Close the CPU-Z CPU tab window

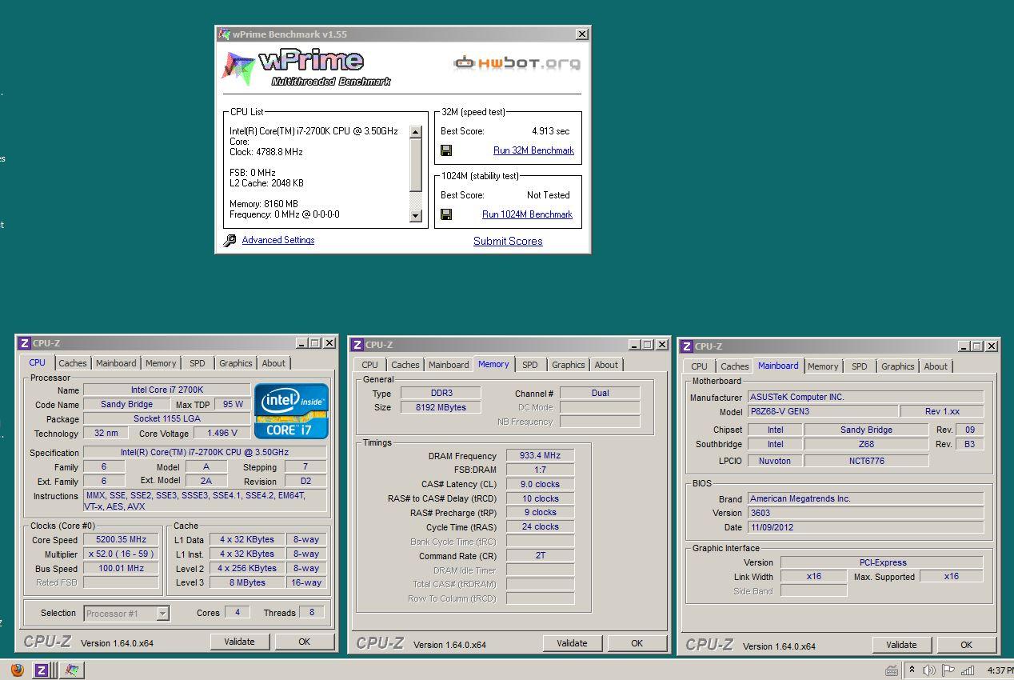click(329, 343)
